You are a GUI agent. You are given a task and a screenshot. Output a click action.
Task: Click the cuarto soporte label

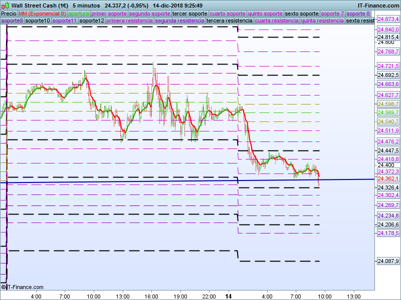228,13
